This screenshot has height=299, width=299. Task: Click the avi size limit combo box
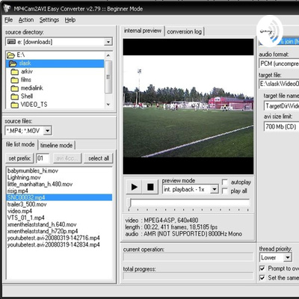click(281, 126)
